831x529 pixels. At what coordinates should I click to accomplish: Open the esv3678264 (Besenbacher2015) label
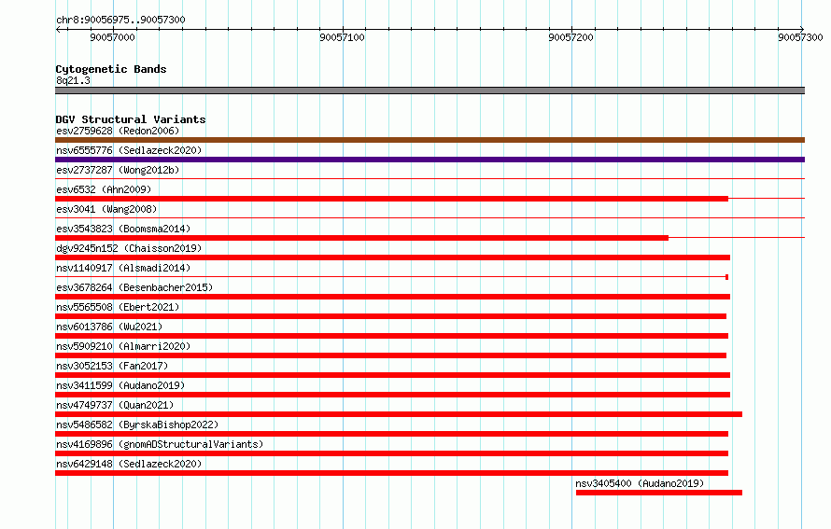click(134, 287)
